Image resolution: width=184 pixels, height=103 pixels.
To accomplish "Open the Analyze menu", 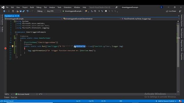I will tap(52, 7).
